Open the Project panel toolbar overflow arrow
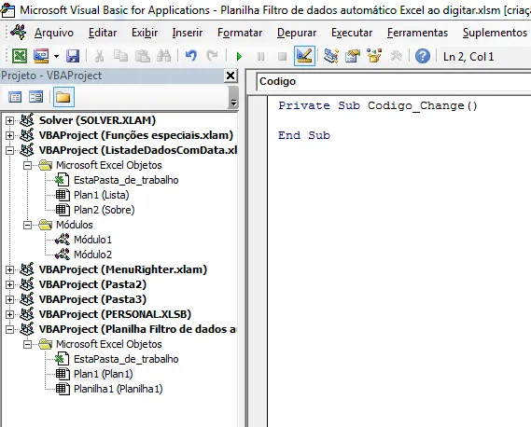The height and width of the screenshot is (427, 531). (x=233, y=98)
